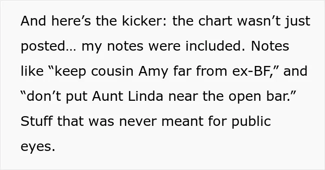This screenshot has width=325, height=170.
Task: Click the word "cousin" in the quoted note
Action: 112,71
